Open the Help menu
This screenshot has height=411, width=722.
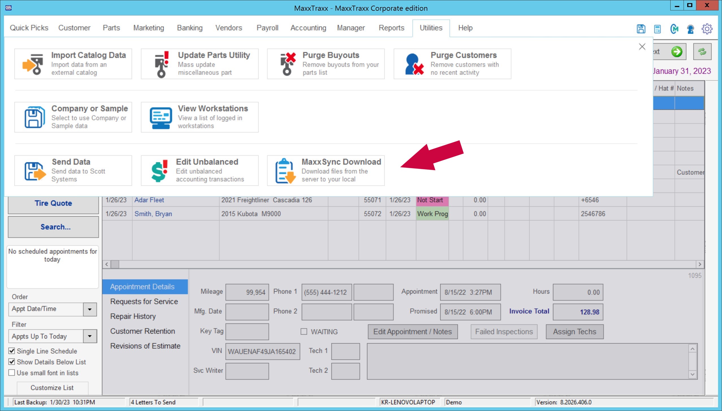pyautogui.click(x=465, y=28)
